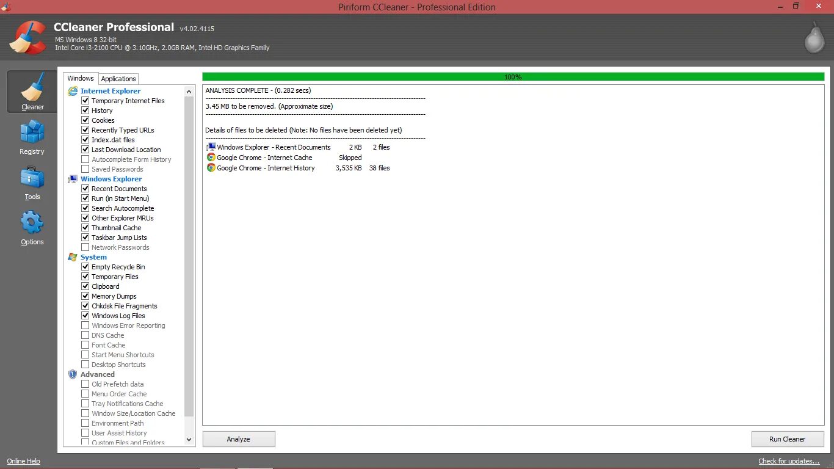Select the Windows tab
Screen dimensions: 834x469
tap(81, 78)
